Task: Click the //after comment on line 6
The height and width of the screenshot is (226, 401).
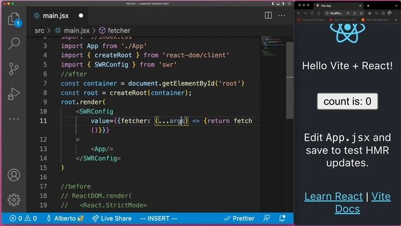Action: 74,74
